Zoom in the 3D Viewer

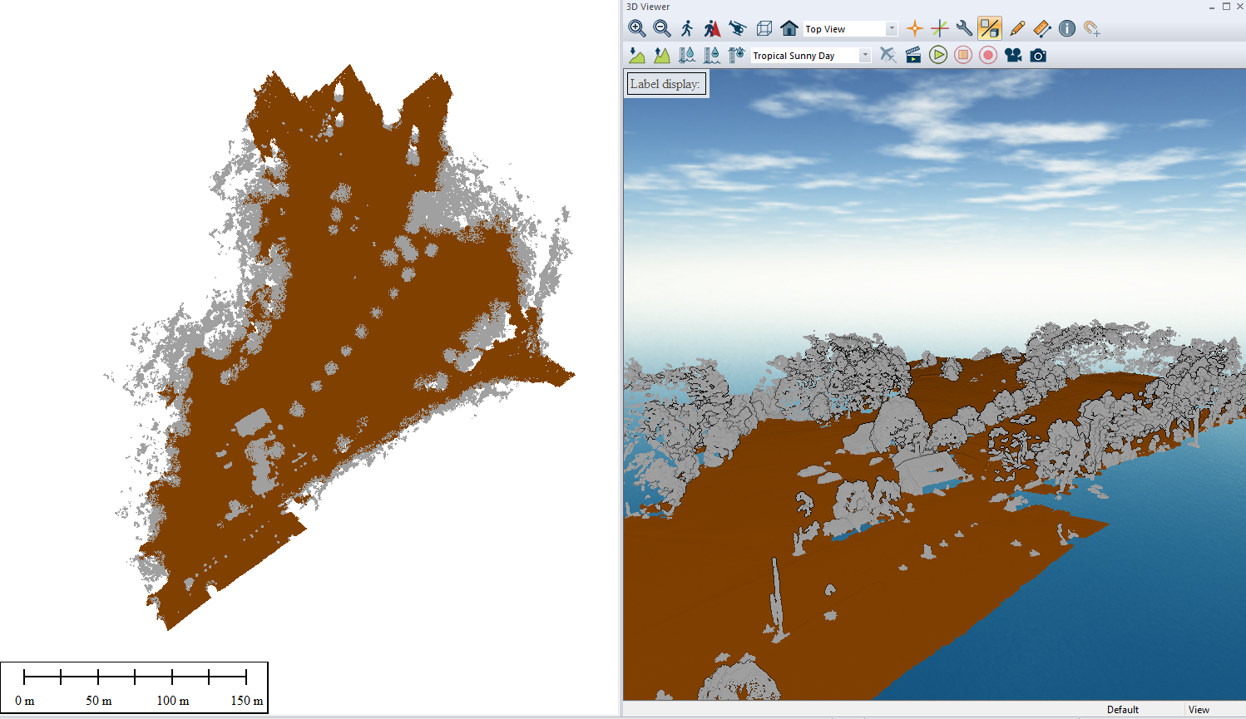(637, 29)
